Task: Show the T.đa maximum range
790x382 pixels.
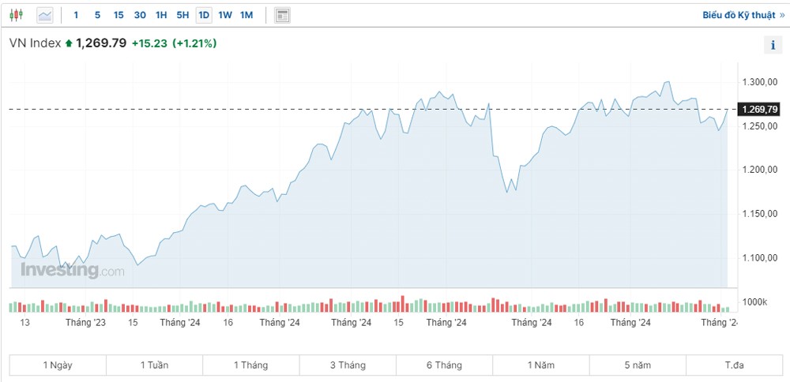Action: [734, 365]
